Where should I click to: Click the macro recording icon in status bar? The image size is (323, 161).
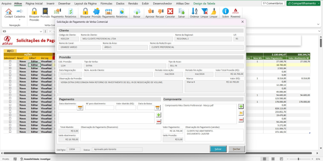[x=15, y=159]
